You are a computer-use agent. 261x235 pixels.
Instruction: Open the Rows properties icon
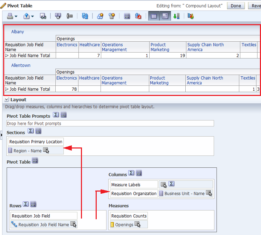(x=33, y=204)
